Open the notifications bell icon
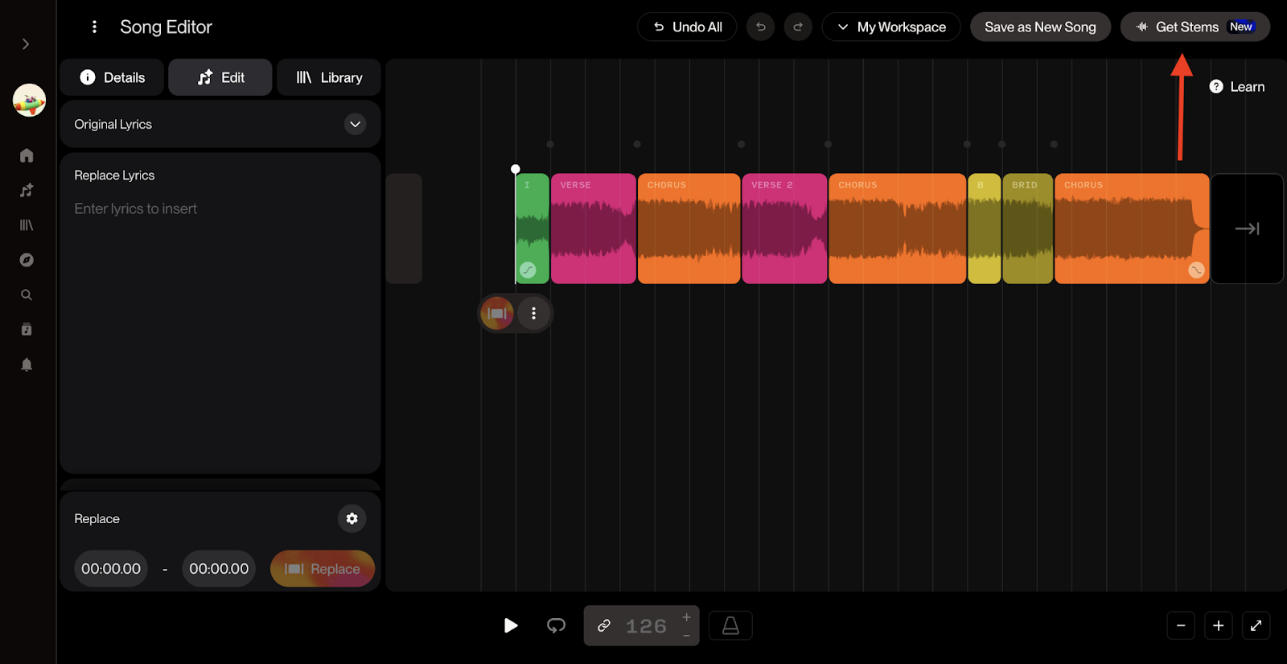 [x=27, y=365]
